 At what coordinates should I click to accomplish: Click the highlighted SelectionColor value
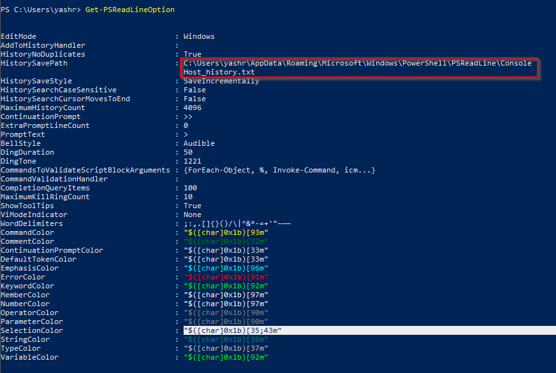coord(232,331)
